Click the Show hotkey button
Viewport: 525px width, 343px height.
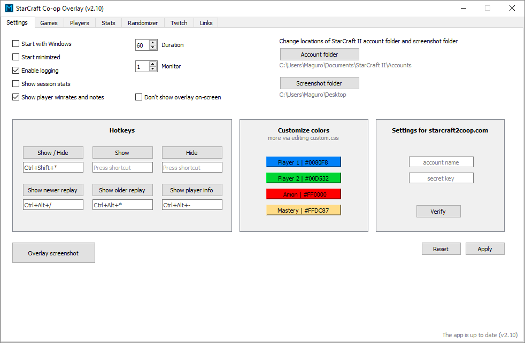(122, 153)
